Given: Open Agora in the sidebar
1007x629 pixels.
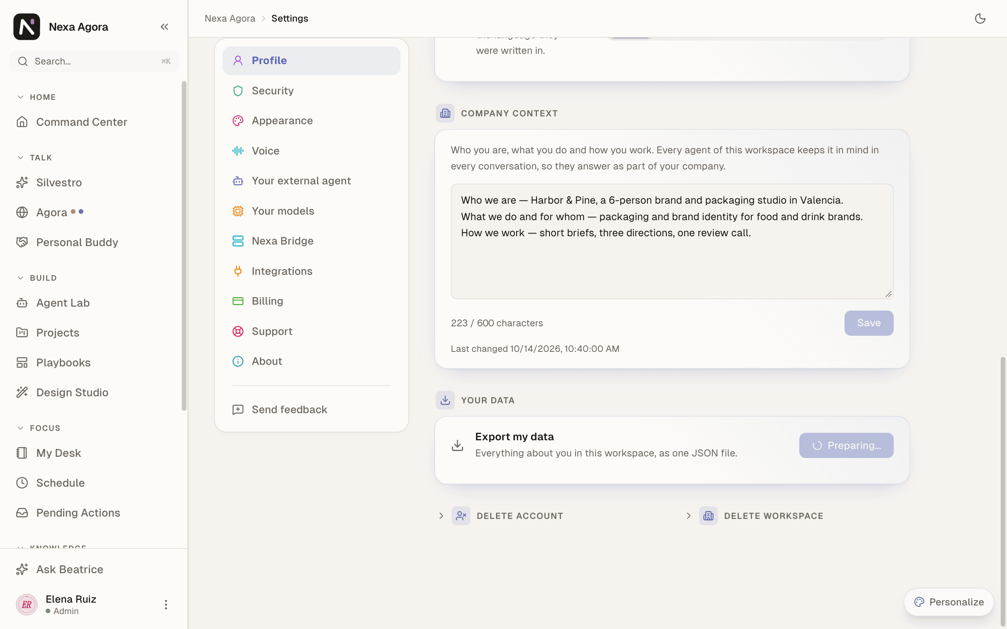Looking at the screenshot, I should [x=94, y=213].
